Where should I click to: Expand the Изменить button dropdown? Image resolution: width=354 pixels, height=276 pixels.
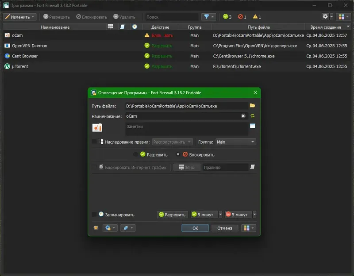coord(33,17)
